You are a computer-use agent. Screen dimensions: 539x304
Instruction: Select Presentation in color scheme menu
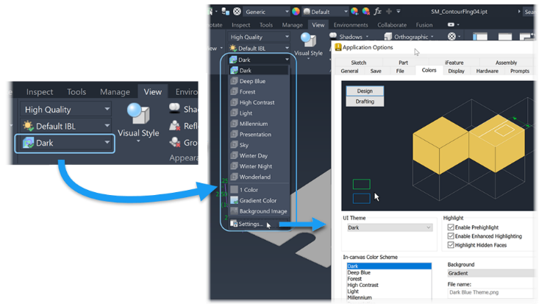click(x=259, y=135)
